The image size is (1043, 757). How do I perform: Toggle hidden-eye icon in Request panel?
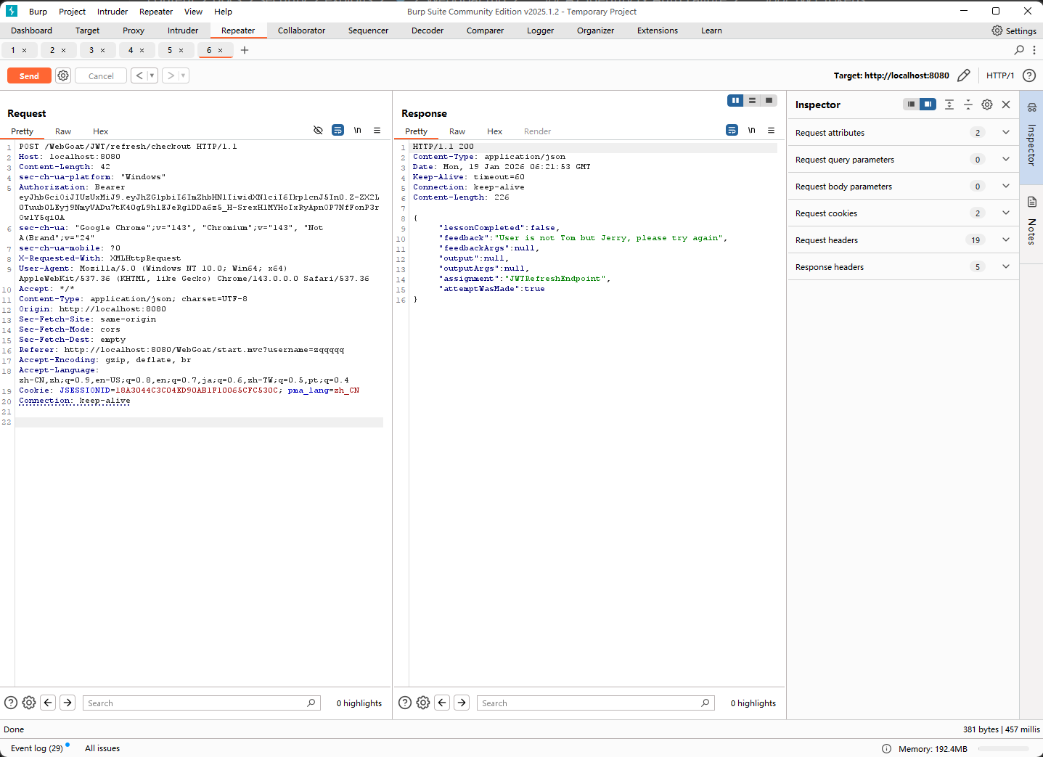(318, 131)
